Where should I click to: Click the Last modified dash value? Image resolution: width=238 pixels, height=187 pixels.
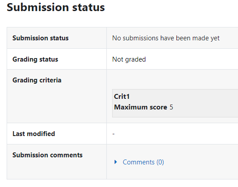click(x=113, y=134)
